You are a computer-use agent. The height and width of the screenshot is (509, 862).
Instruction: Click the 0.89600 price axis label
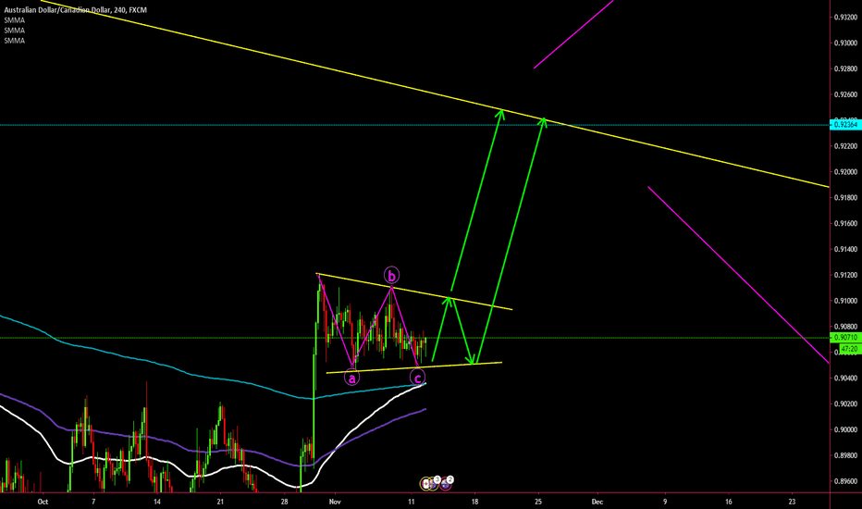tap(845, 481)
